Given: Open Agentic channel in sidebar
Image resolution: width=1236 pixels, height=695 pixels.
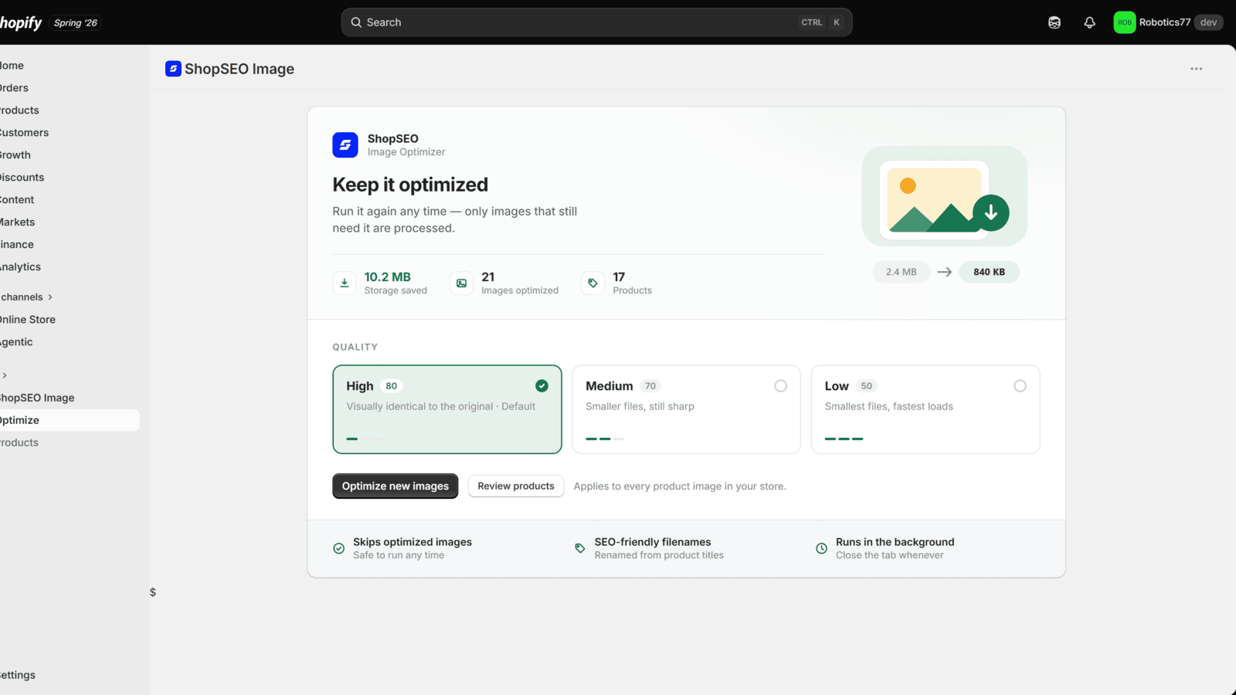Looking at the screenshot, I should 16,342.
